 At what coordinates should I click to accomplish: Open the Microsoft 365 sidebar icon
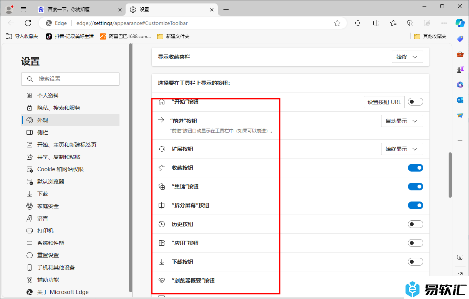(460, 85)
